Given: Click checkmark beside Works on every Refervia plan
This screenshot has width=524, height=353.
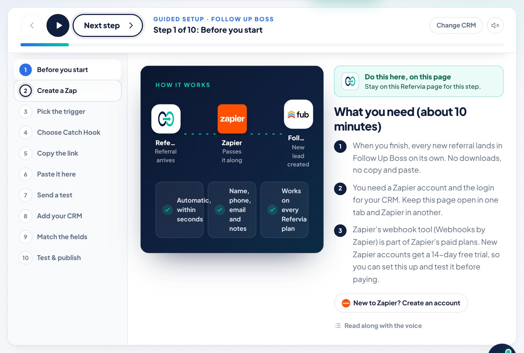Looking at the screenshot, I should point(272,210).
